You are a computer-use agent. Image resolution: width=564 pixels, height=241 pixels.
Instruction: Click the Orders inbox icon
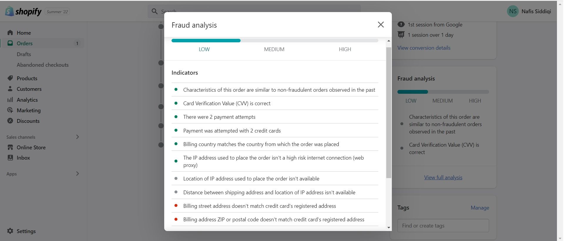[x=10, y=43]
